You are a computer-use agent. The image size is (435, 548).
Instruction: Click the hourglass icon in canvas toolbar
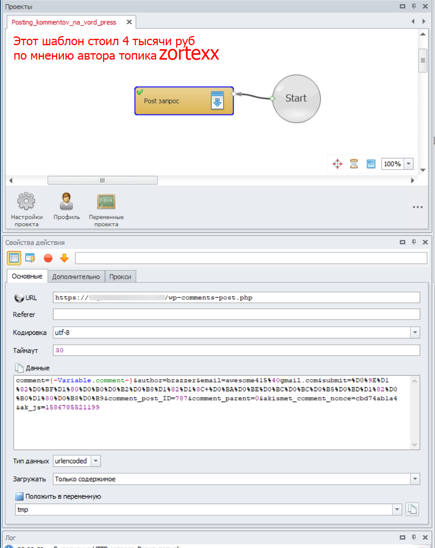(354, 164)
